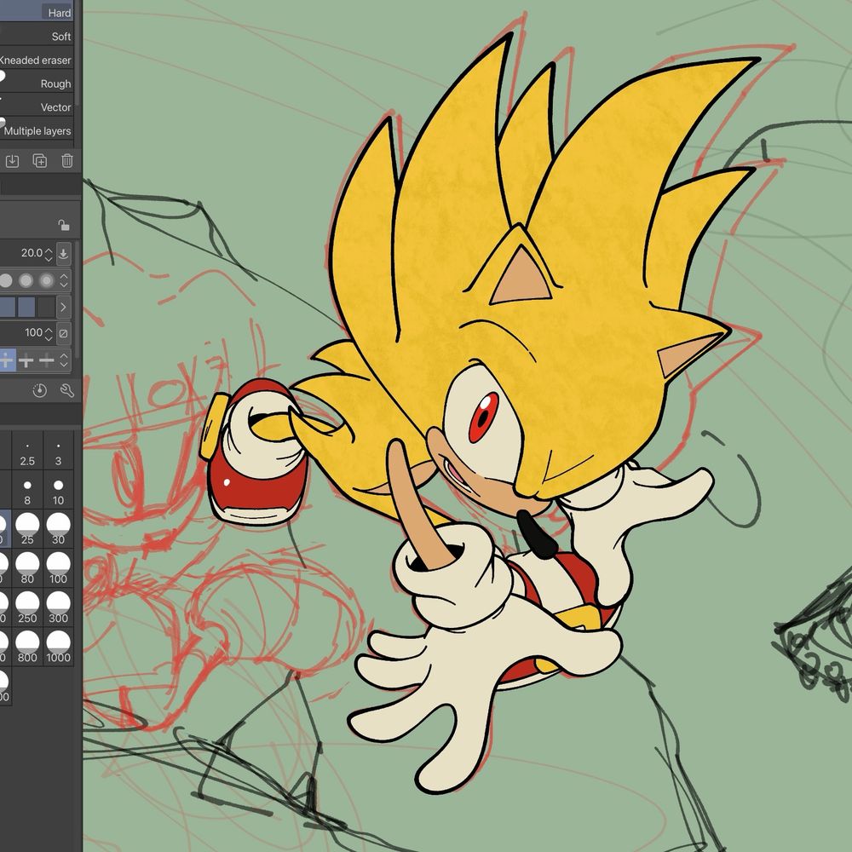The width and height of the screenshot is (852, 852).
Task: Select the 80 brush size preset
Action: click(x=27, y=567)
